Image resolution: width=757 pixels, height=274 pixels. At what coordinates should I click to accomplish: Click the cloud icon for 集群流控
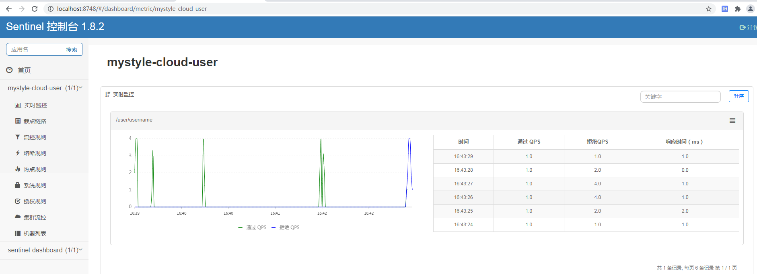coord(18,217)
